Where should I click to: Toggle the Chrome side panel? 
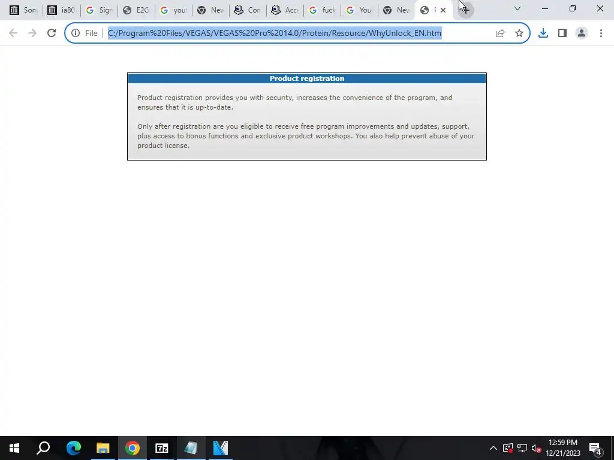pyautogui.click(x=562, y=34)
